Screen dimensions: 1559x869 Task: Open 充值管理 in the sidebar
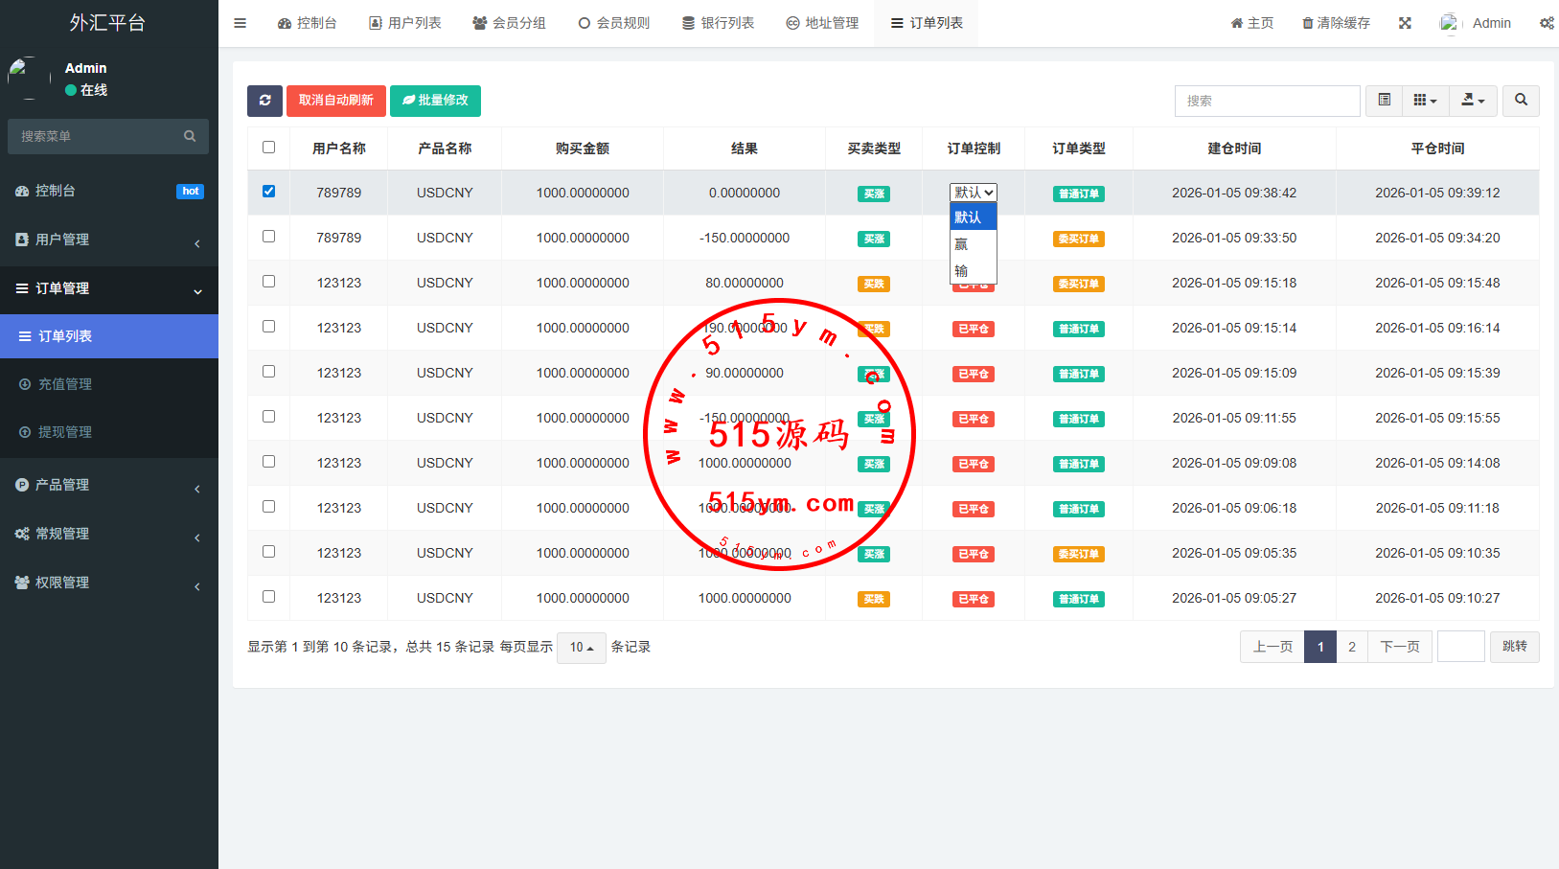(x=65, y=384)
